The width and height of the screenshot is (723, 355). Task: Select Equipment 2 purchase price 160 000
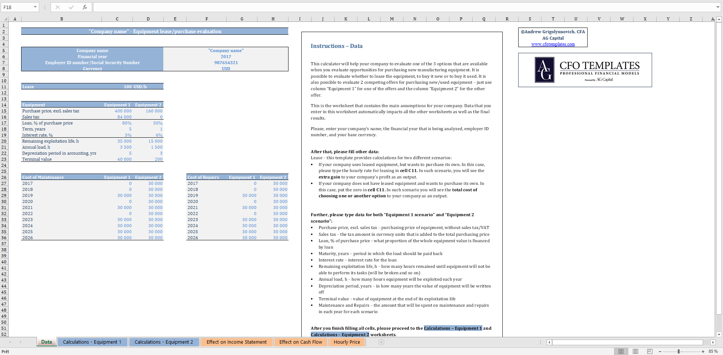[148, 111]
